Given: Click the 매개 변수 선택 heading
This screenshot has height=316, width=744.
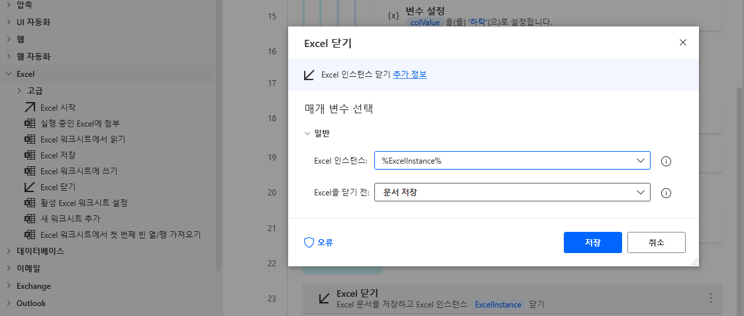Looking at the screenshot, I should coord(339,109).
